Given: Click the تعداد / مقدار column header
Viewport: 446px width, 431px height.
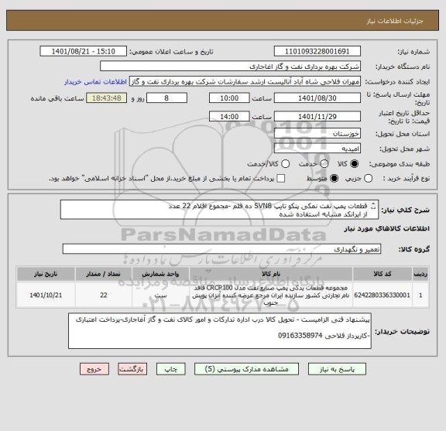Looking at the screenshot, I should [x=103, y=274].
